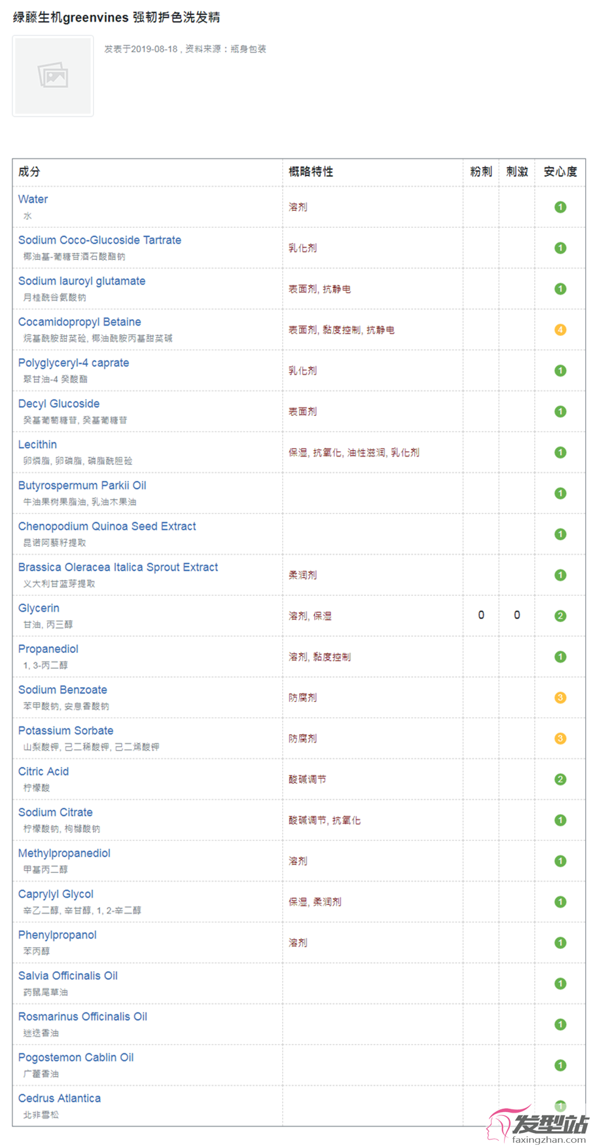Open the Caprylyl Glycol ingredient link

click(56, 895)
